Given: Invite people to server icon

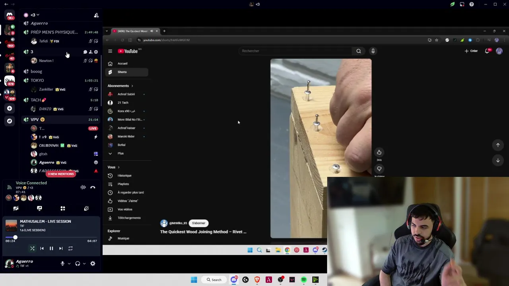Looking at the screenshot, I should click(x=96, y=15).
